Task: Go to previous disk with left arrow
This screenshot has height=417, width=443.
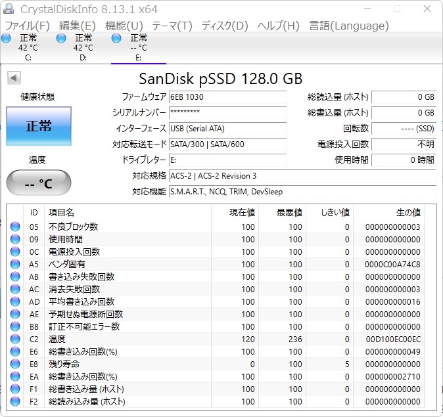Action: pyautogui.click(x=13, y=78)
